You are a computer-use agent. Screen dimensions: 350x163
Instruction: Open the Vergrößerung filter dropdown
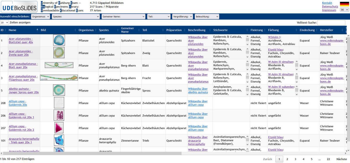(182, 17)
